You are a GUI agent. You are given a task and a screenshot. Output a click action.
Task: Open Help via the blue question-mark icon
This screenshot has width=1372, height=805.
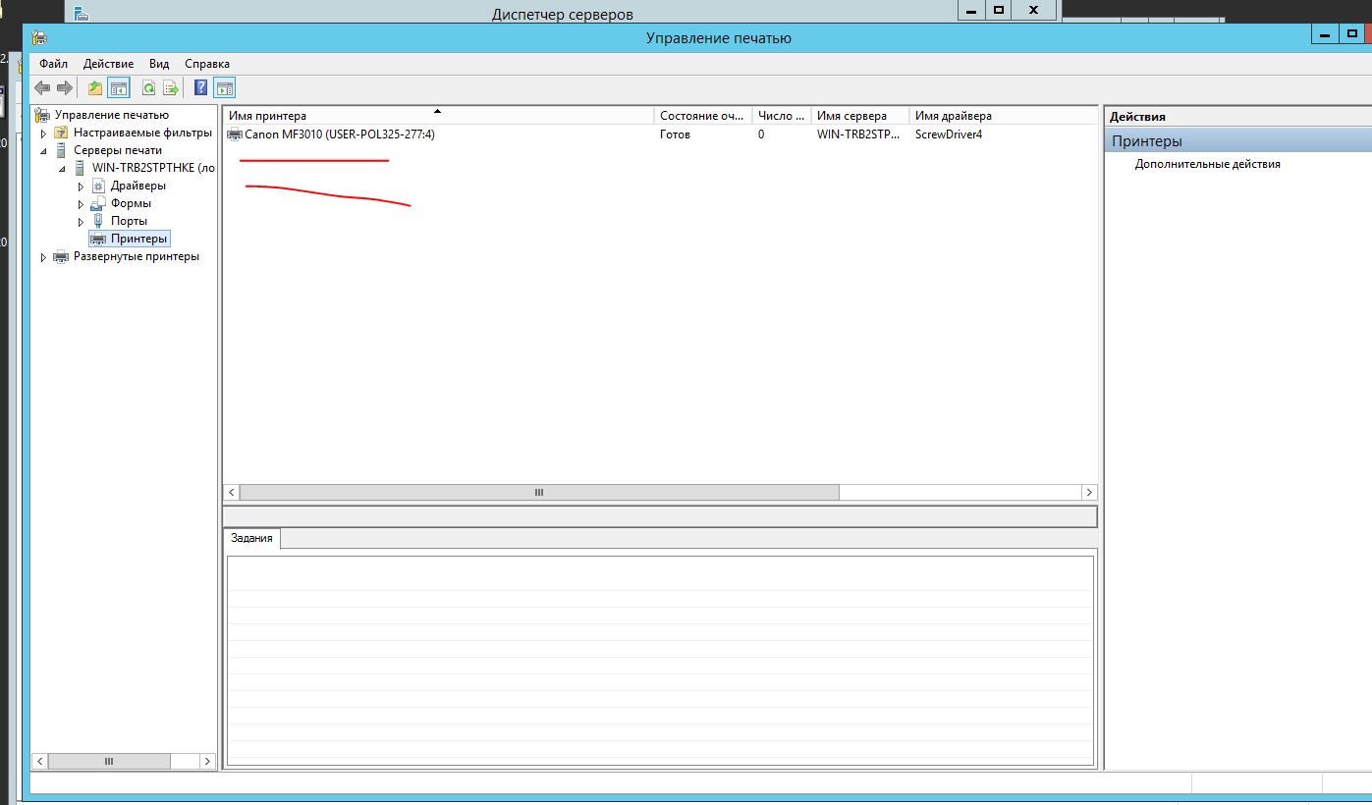[200, 88]
